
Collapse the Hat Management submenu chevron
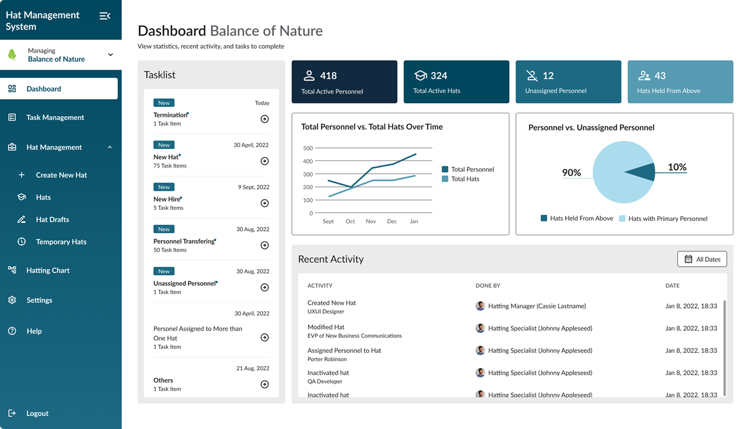(110, 147)
